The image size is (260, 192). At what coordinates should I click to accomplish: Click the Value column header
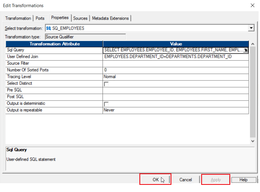[176, 44]
